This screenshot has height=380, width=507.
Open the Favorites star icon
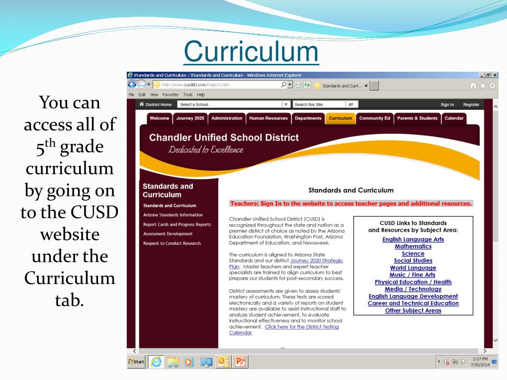pyautogui.click(x=483, y=85)
